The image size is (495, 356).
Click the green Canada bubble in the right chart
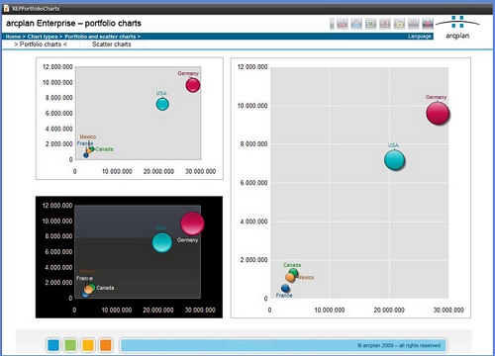(293, 272)
